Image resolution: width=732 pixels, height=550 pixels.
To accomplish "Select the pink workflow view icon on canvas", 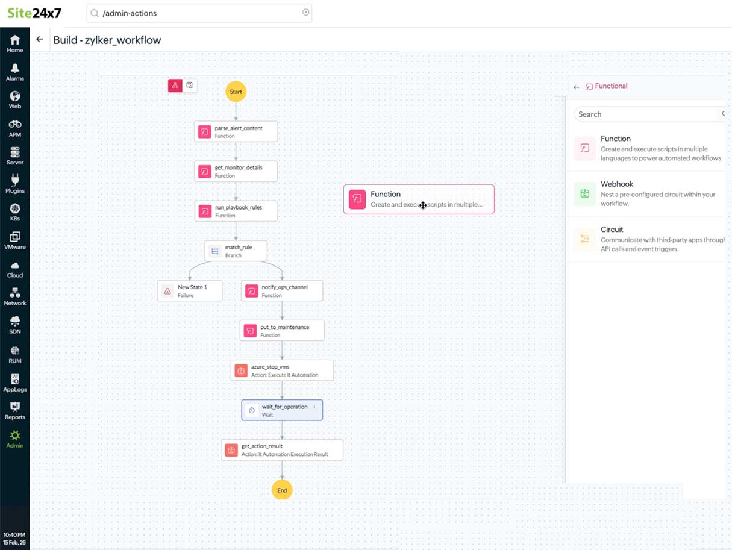I will pyautogui.click(x=175, y=86).
